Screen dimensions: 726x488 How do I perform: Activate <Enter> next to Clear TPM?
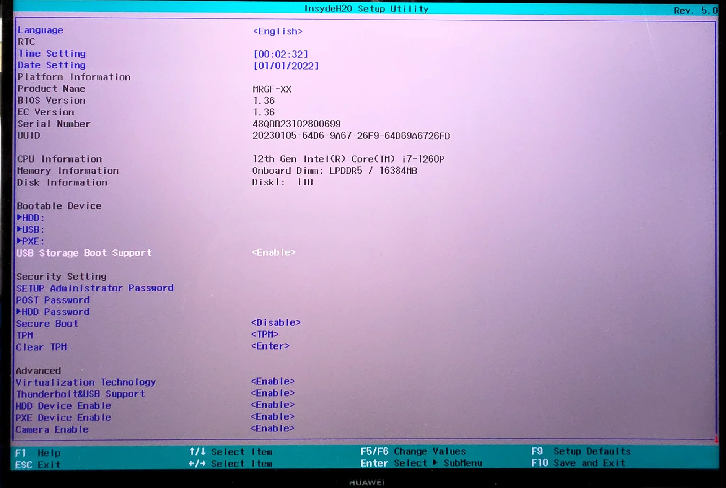270,346
